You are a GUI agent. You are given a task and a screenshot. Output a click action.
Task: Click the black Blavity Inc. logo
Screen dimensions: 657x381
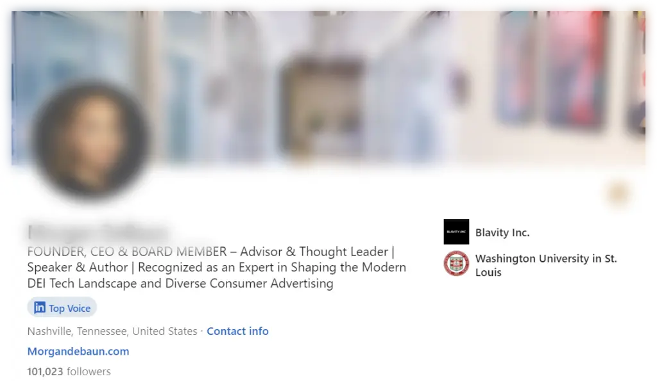click(456, 232)
